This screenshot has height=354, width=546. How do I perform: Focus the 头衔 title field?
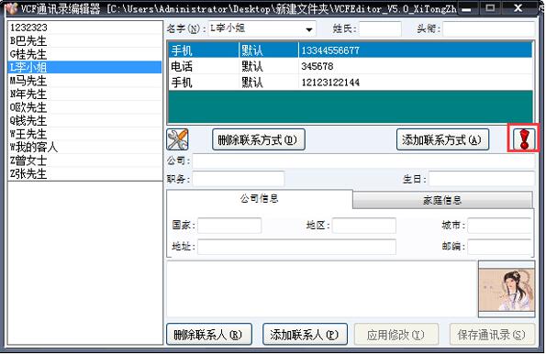tap(489, 29)
